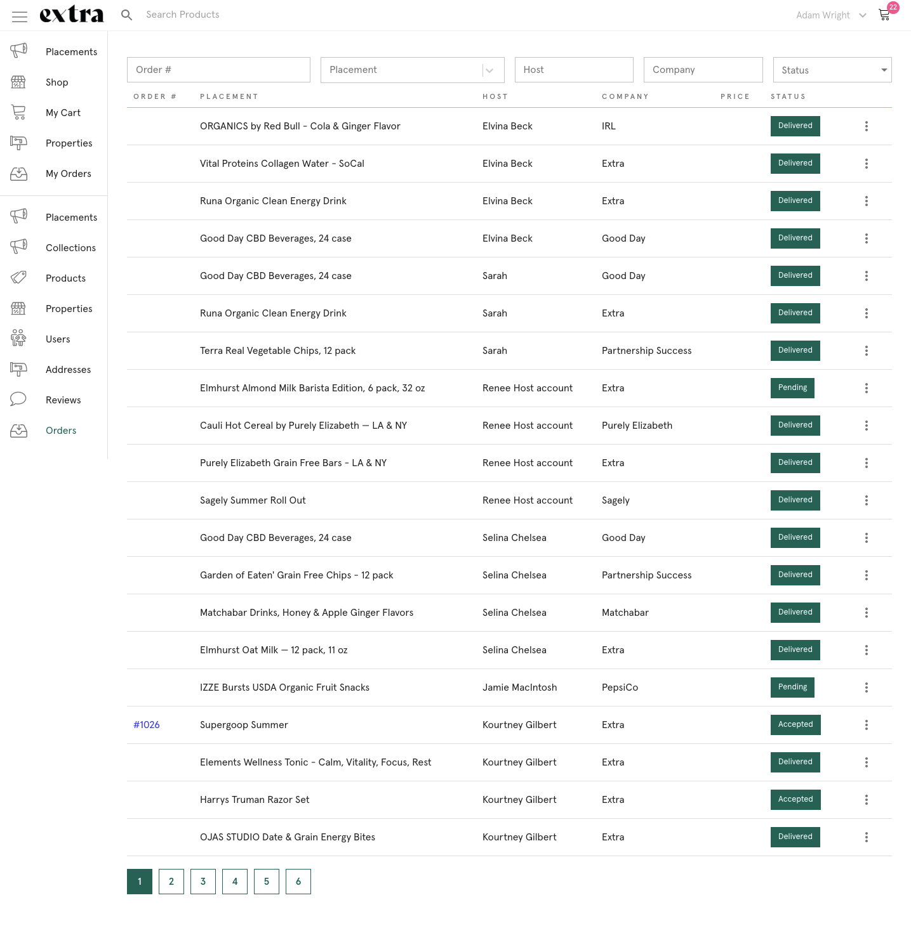Click the ORDER # column header
The image size is (911, 945).
(x=155, y=96)
